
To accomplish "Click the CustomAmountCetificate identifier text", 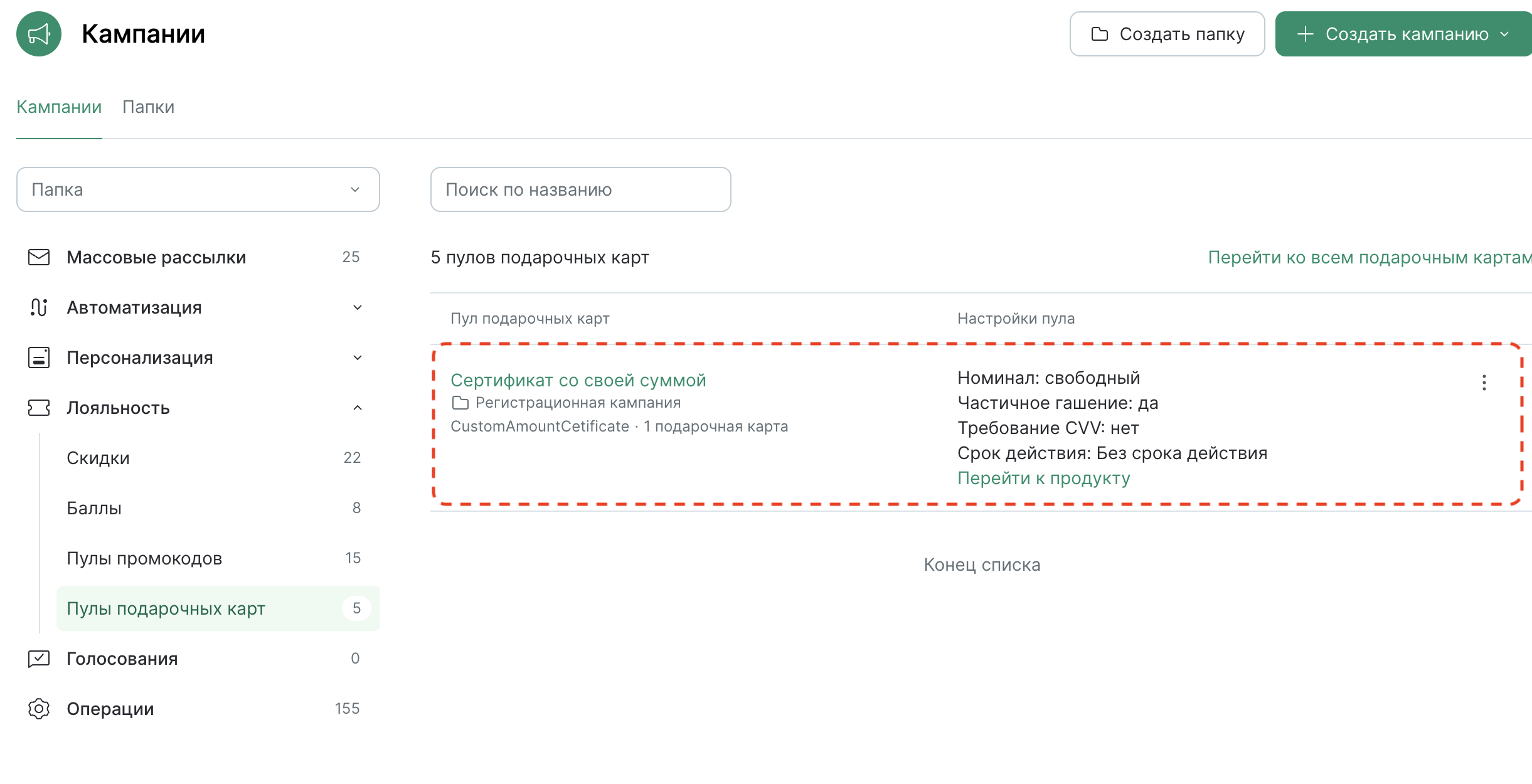I will 540,426.
